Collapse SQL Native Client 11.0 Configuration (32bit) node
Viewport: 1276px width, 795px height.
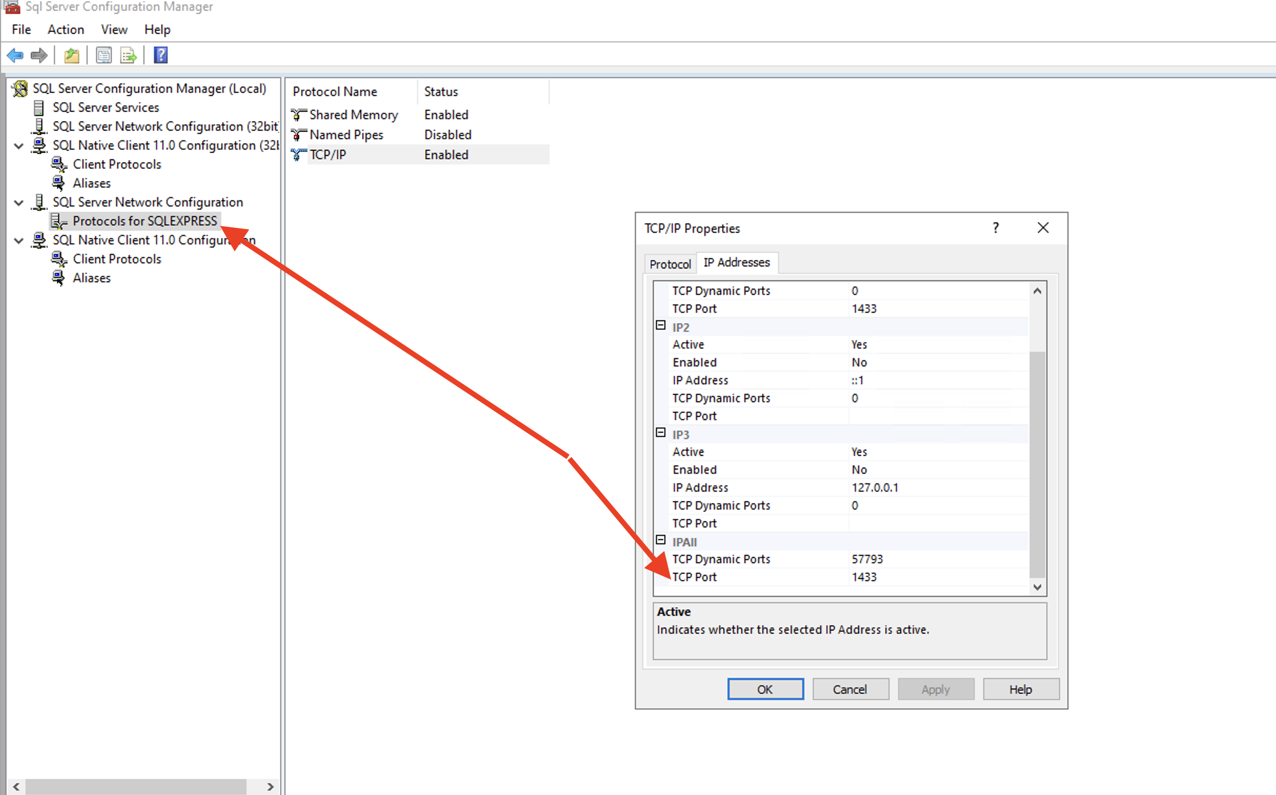click(19, 146)
